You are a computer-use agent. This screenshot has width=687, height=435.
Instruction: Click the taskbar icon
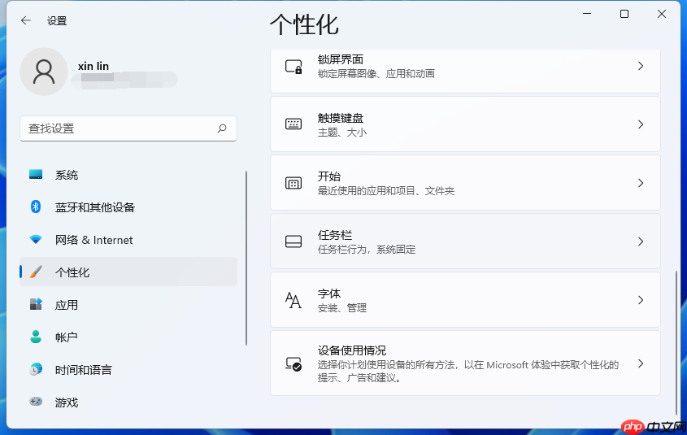[x=293, y=241]
